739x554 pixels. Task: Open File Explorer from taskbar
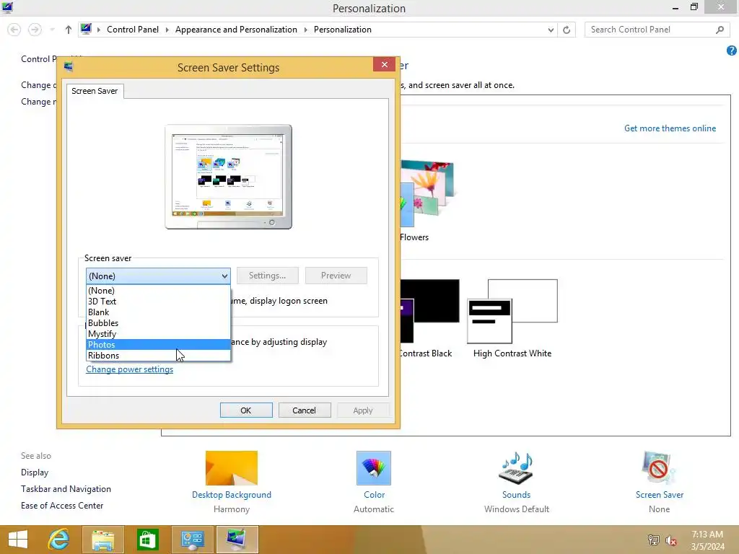tap(103, 540)
